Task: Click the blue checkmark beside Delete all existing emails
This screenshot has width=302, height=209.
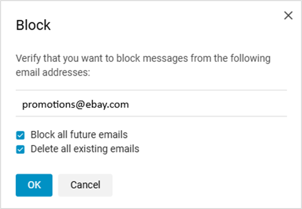Action: 20,148
